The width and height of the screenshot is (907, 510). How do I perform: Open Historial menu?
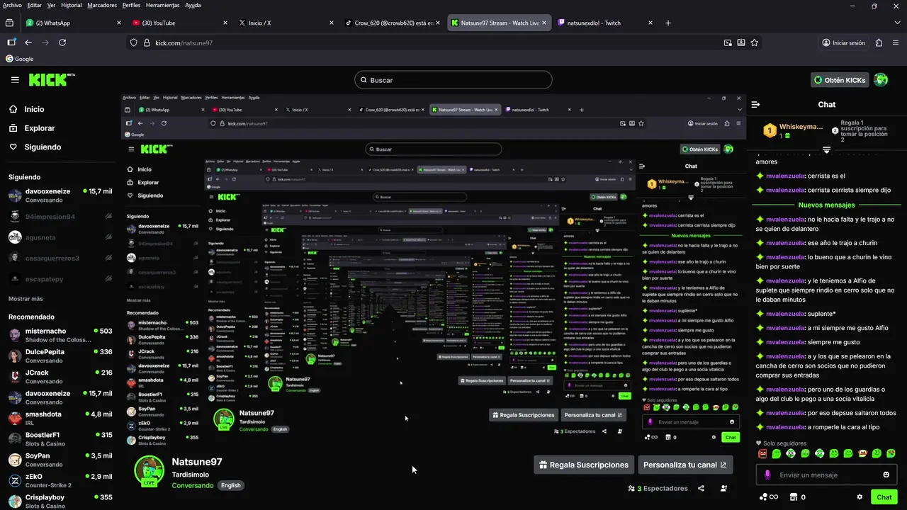(x=72, y=5)
